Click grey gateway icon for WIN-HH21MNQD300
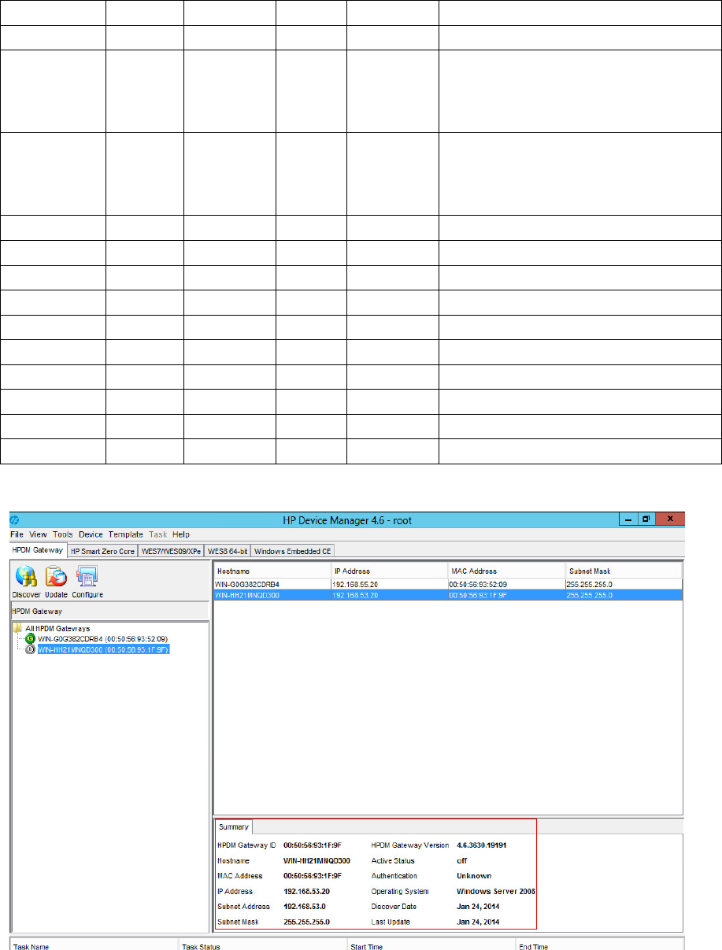The image size is (722, 950). (x=31, y=649)
